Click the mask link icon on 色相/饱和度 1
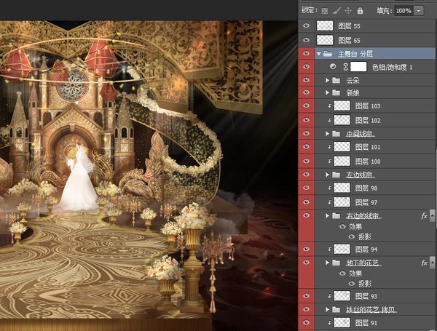The width and height of the screenshot is (437, 331). pyautogui.click(x=345, y=67)
